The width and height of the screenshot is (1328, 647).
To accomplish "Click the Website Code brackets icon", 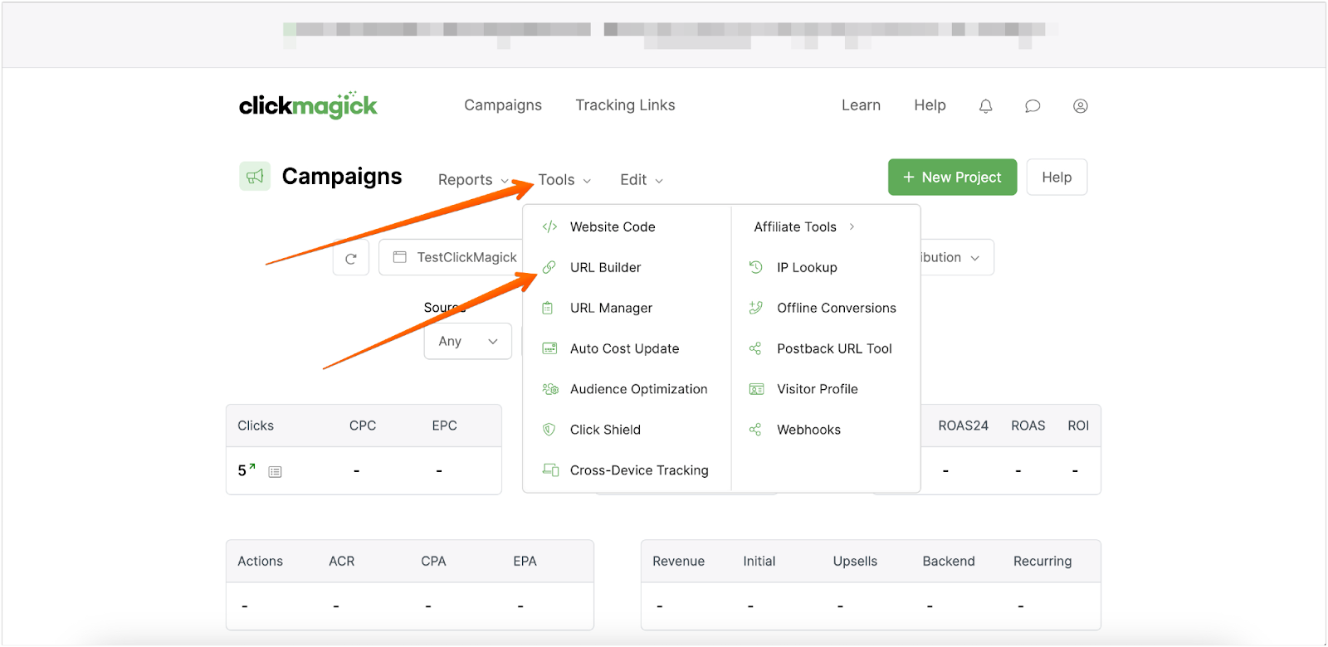I will (x=549, y=227).
